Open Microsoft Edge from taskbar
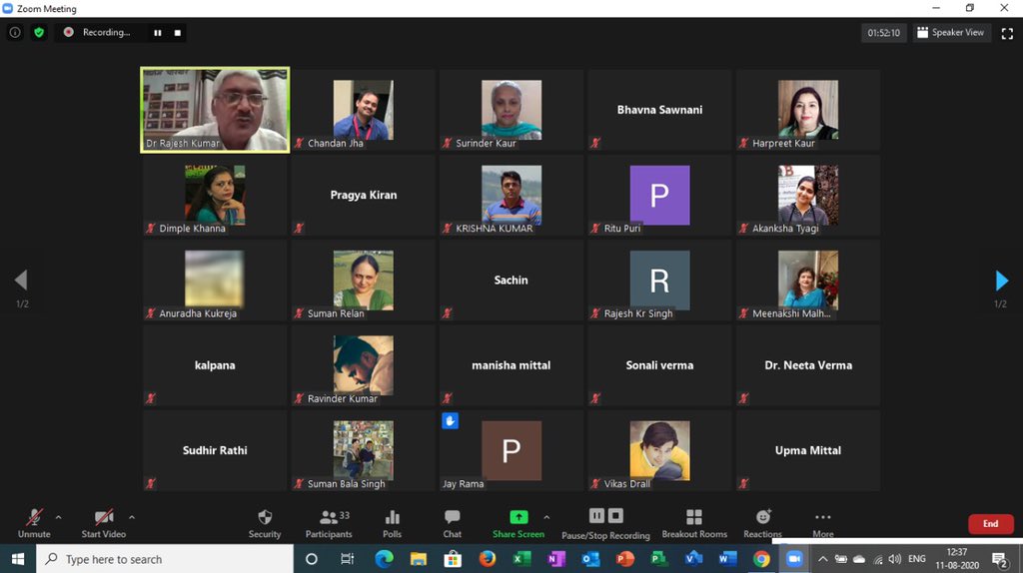The width and height of the screenshot is (1023, 573). [x=384, y=559]
